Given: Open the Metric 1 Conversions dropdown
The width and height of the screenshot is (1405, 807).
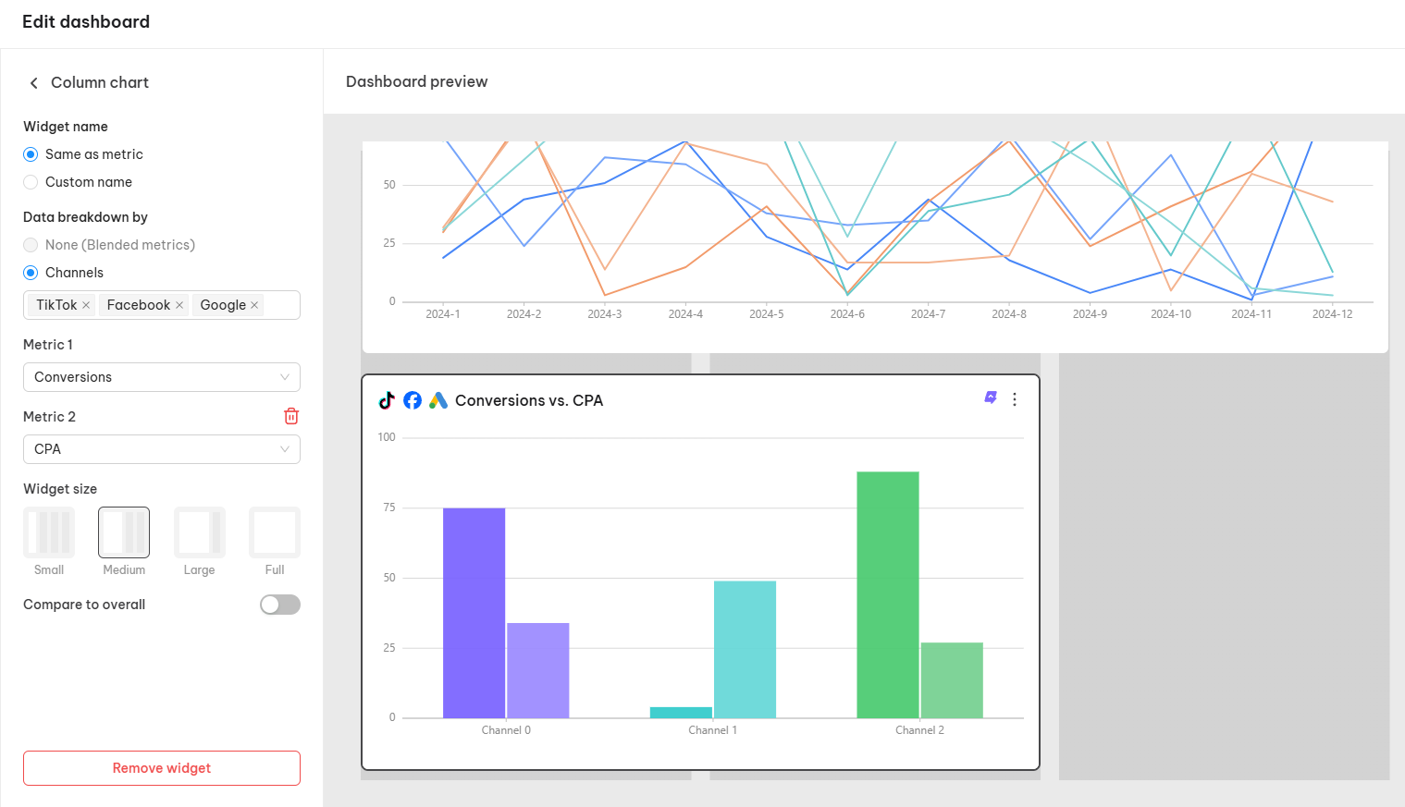Looking at the screenshot, I should point(162,377).
